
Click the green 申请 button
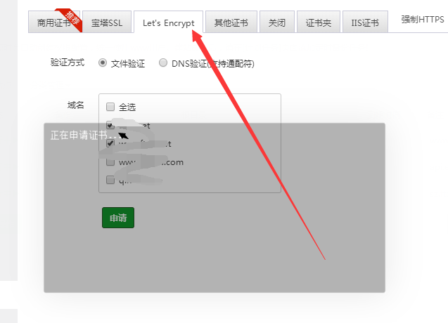click(x=118, y=218)
